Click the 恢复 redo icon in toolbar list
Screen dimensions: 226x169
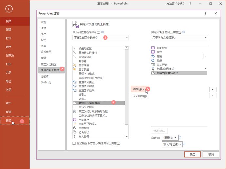(x=153, y=60)
